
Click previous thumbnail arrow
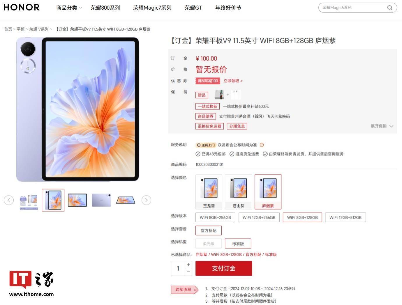pos(9,200)
